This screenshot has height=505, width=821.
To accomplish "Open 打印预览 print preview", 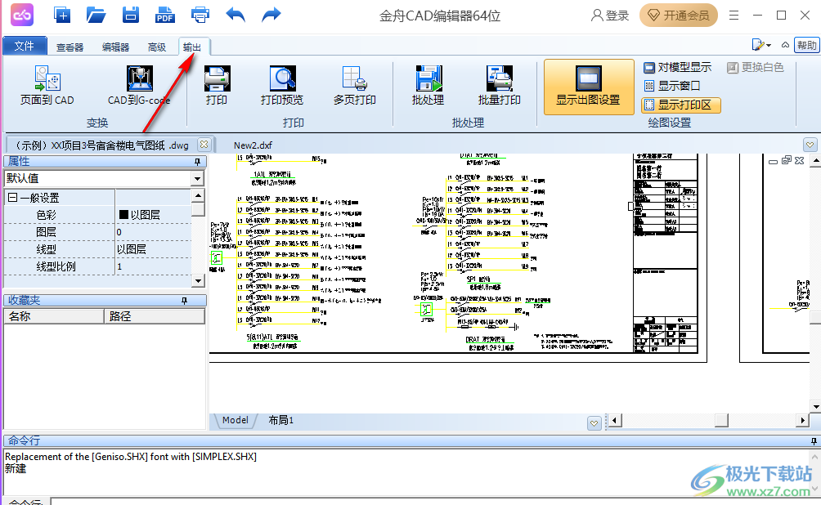I will (282, 85).
